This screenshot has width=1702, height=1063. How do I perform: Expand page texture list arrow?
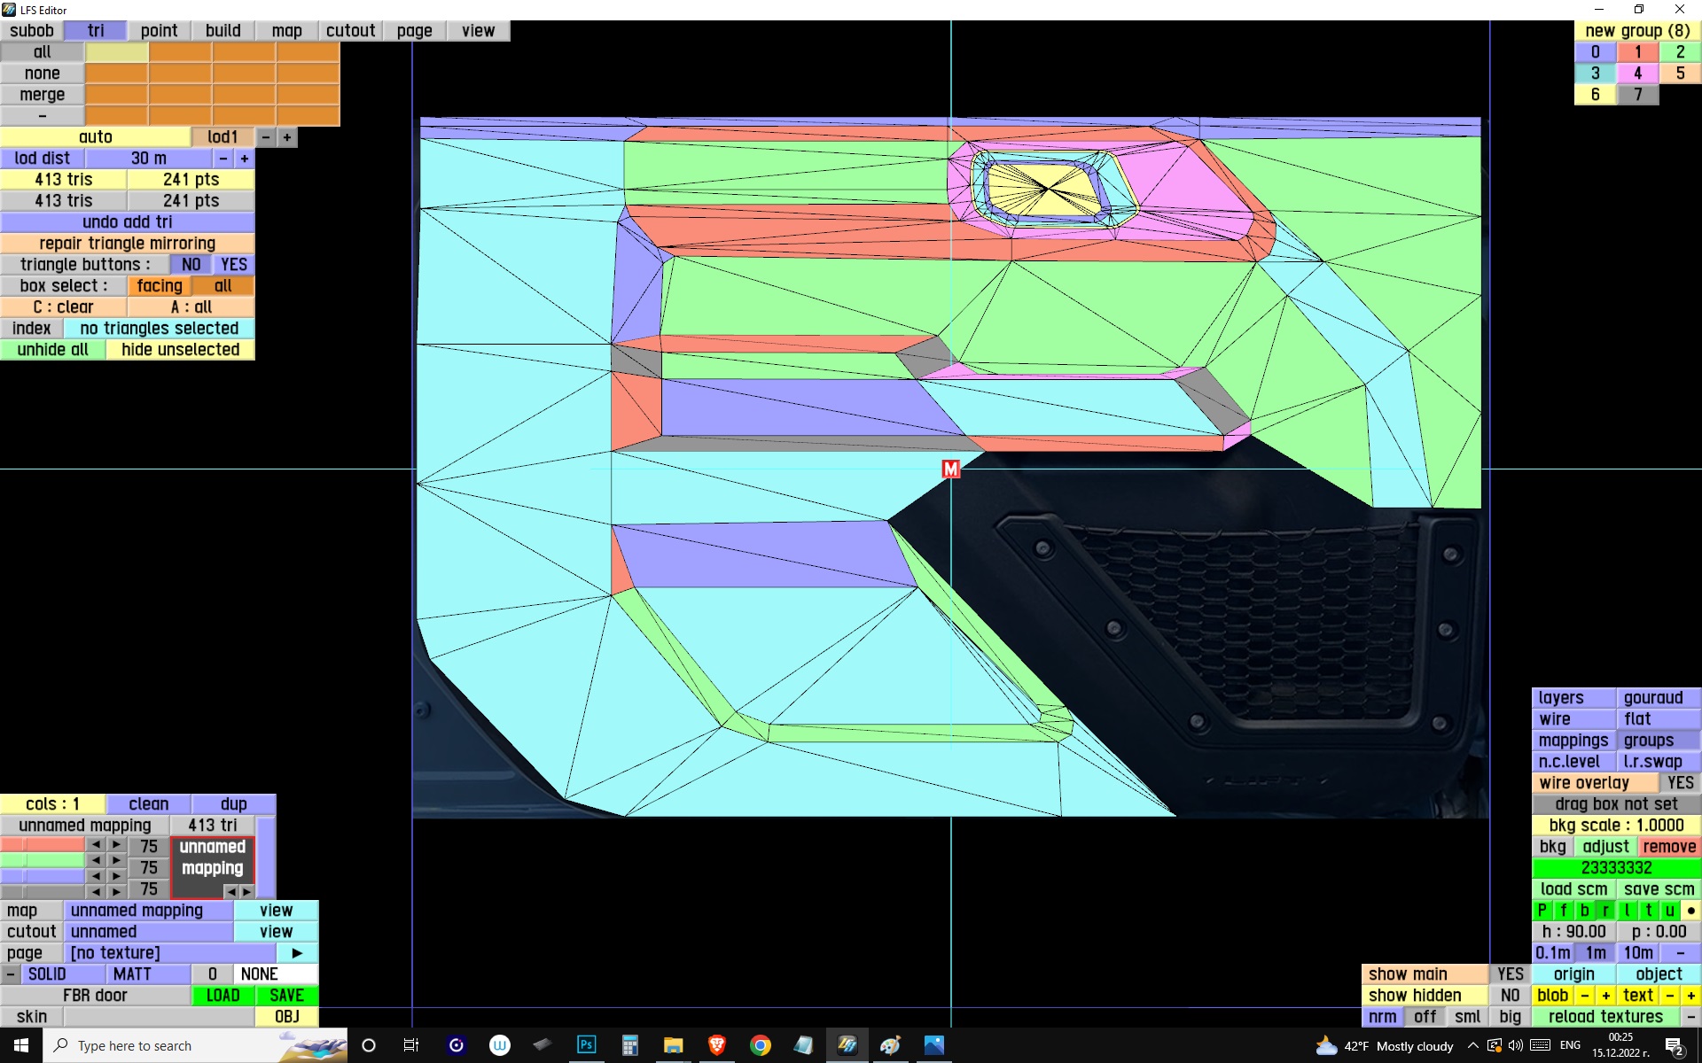click(x=297, y=953)
